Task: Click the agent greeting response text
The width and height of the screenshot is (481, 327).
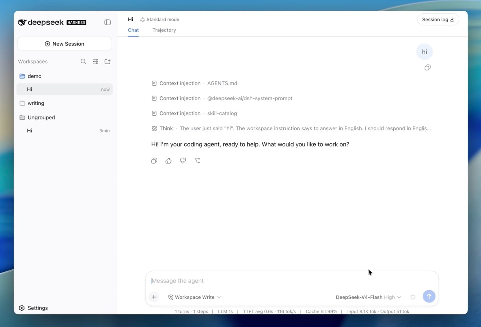Action: [250, 144]
